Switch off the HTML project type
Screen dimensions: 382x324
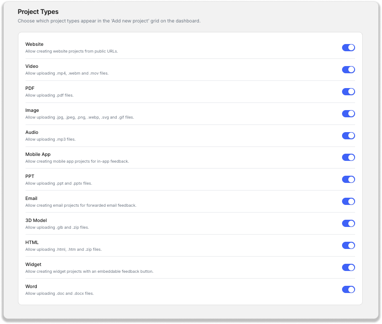click(x=348, y=245)
